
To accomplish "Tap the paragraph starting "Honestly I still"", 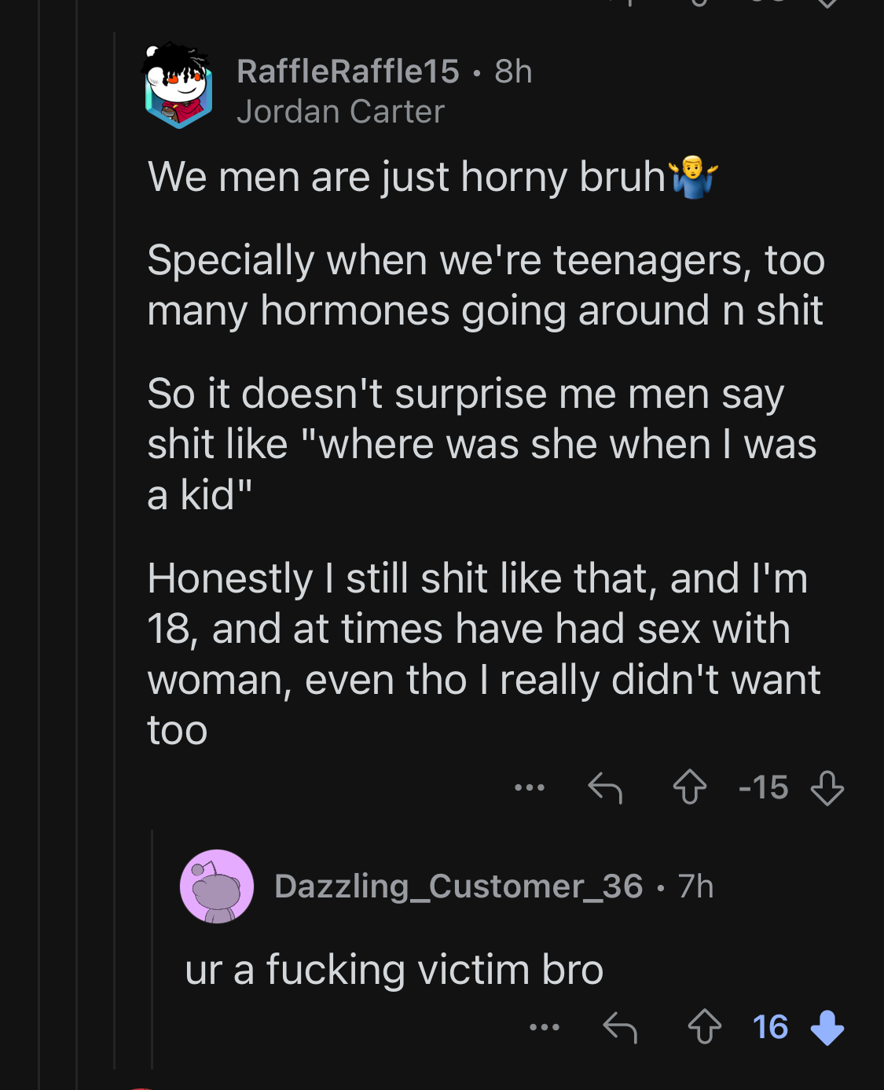I will [x=484, y=654].
